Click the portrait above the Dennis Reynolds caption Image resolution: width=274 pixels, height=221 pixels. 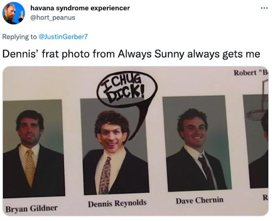(x=112, y=146)
